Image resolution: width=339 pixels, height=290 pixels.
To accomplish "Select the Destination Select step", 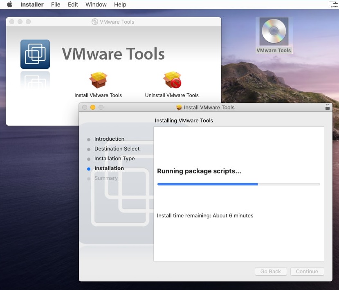I will pos(117,148).
